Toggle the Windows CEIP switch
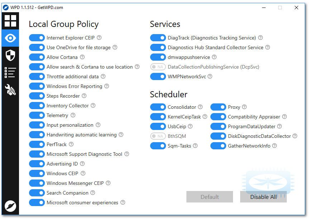Image resolution: width=309 pixels, height=219 pixels. coord(37,173)
